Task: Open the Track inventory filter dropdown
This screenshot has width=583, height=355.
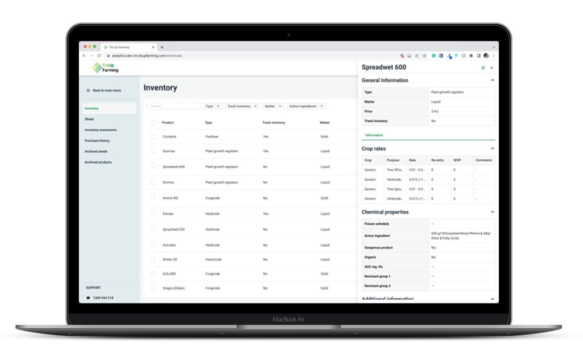Action: 242,106
